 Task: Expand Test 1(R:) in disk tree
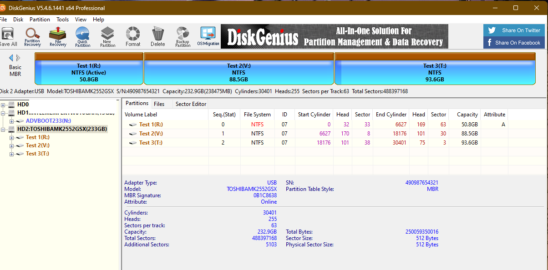point(11,137)
